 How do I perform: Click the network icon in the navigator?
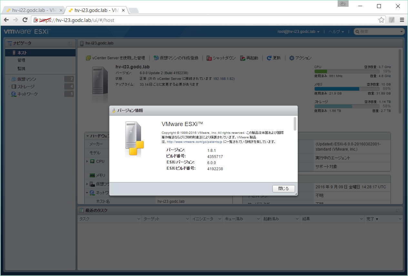pos(14,94)
